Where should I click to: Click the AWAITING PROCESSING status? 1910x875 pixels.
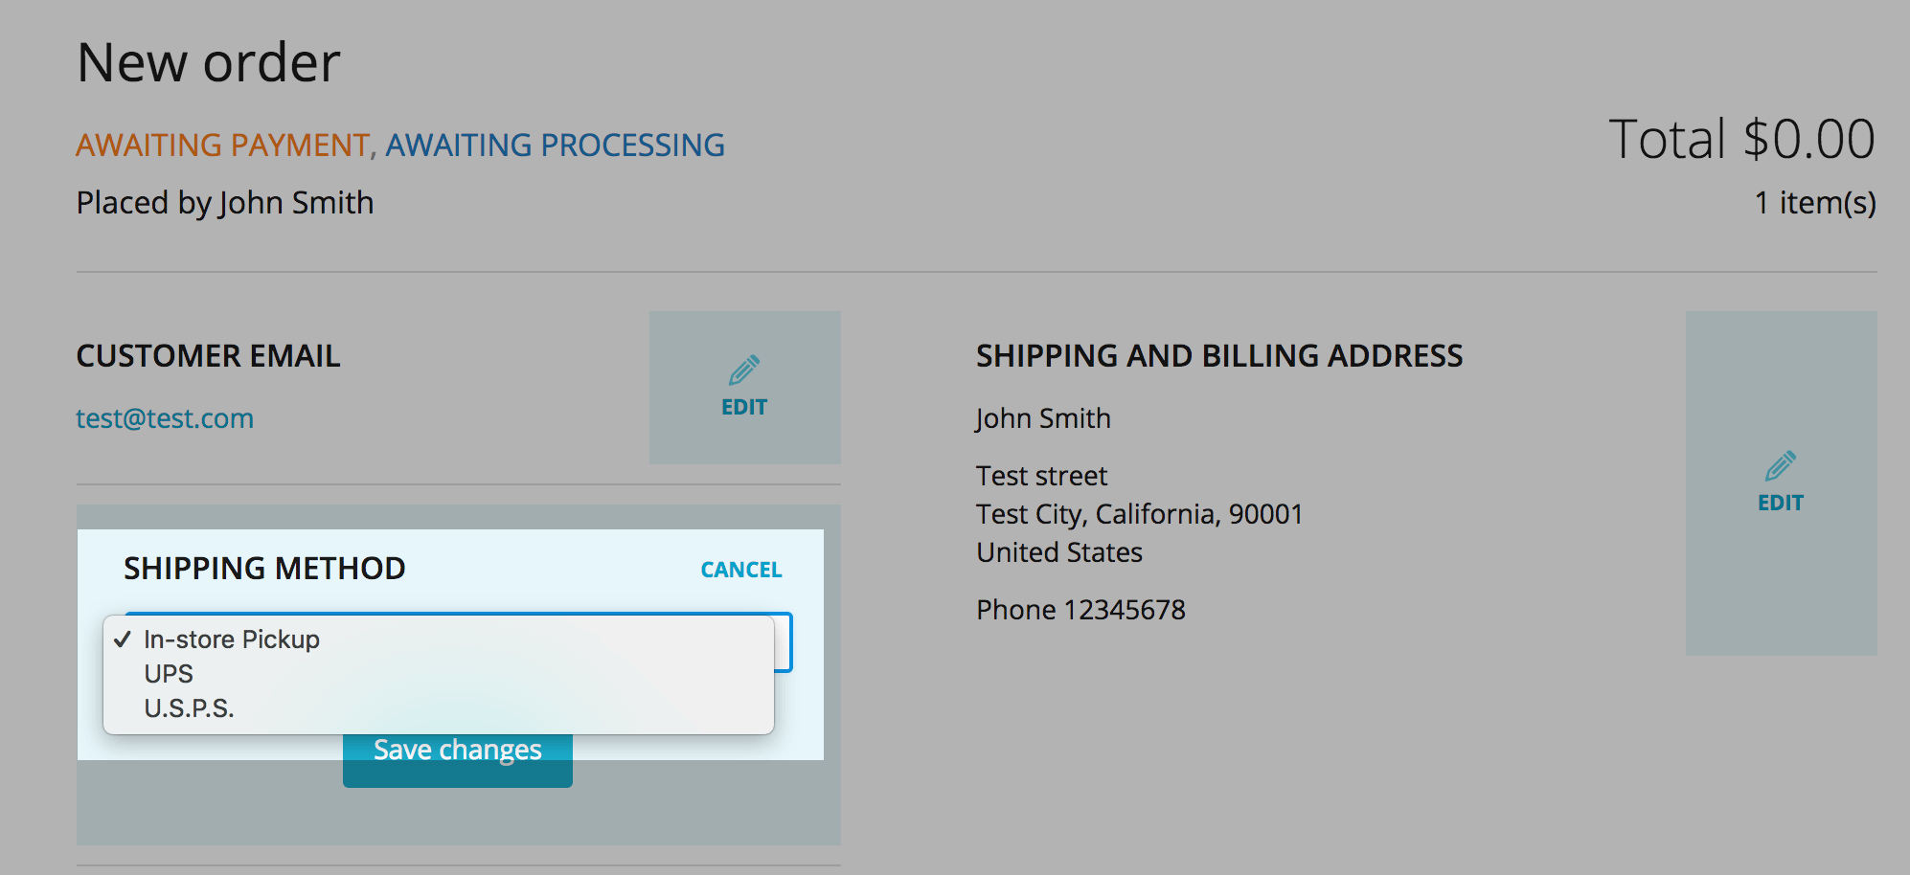[x=555, y=145]
